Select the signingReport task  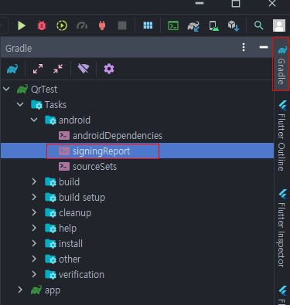pos(101,151)
